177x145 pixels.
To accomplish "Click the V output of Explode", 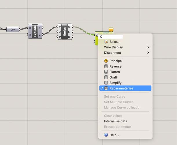I will [x=39, y=35].
